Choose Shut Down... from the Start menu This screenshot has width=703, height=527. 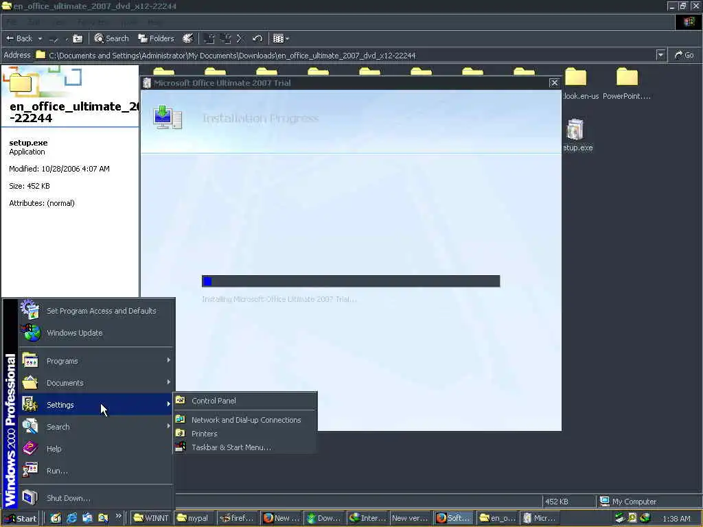[x=96, y=498]
